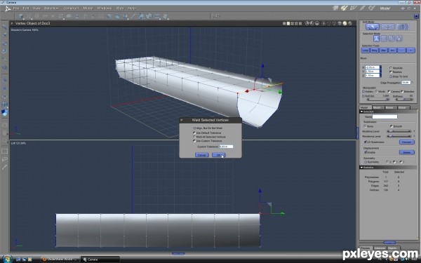Open the View menu
This screenshot has width=421, height=263.
[36, 8]
